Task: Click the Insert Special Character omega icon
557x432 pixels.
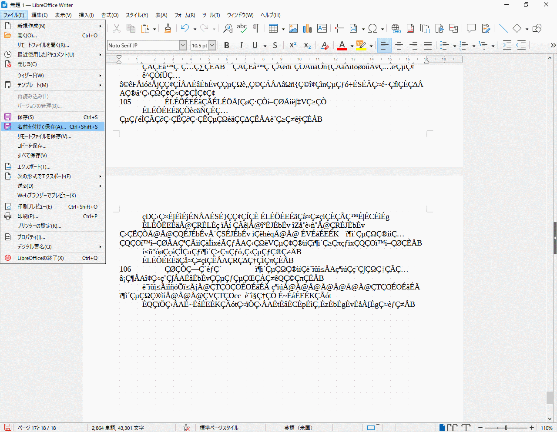Action: coord(372,29)
